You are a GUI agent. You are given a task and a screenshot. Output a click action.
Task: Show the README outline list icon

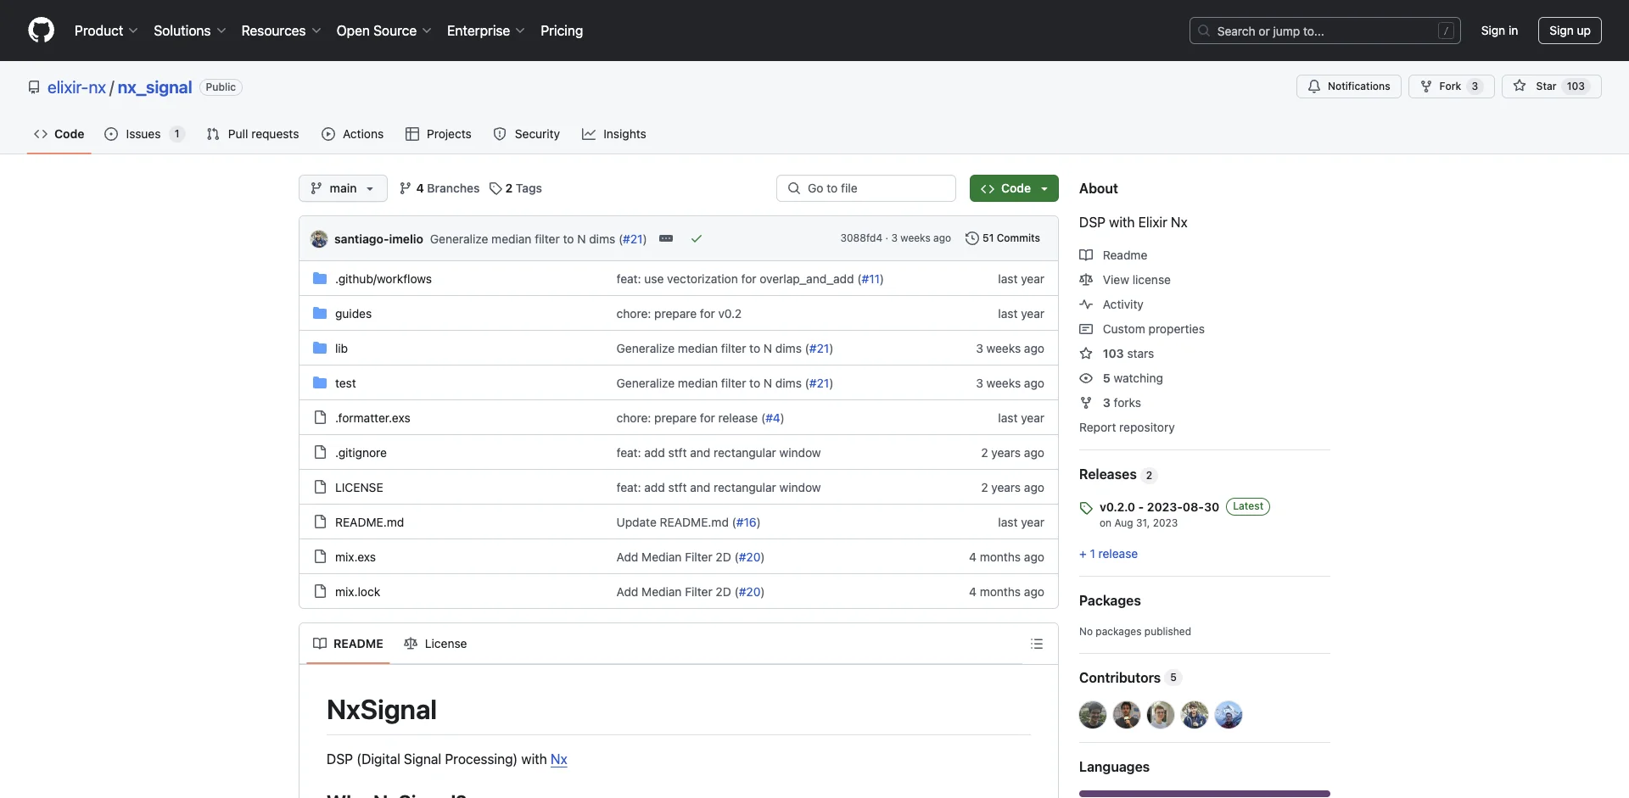pyautogui.click(x=1037, y=644)
